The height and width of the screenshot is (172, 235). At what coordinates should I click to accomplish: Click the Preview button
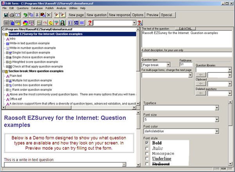pyautogui.click(x=152, y=15)
